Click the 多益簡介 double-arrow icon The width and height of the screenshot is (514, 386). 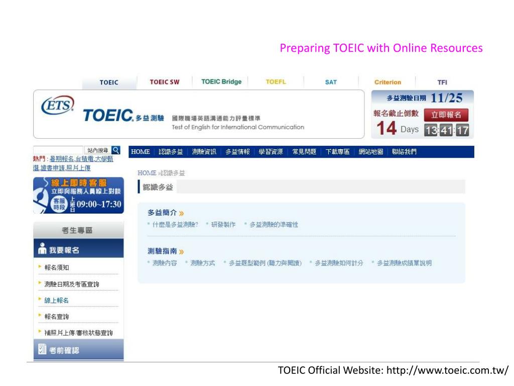coord(181,213)
